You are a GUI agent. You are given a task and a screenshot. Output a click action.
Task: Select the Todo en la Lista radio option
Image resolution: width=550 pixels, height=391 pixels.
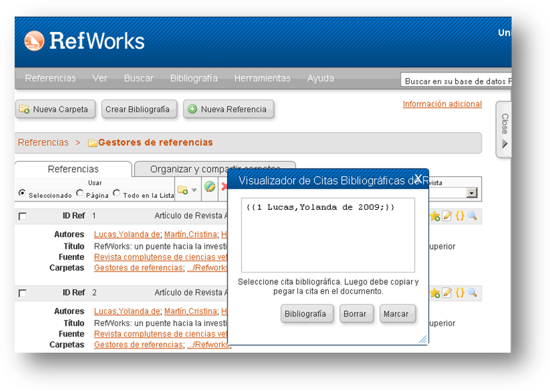pyautogui.click(x=117, y=193)
